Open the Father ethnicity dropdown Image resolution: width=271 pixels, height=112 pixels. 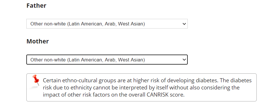tap(107, 24)
